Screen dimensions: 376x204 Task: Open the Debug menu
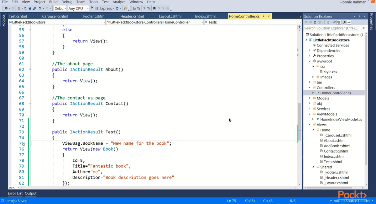(x=67, y=2)
